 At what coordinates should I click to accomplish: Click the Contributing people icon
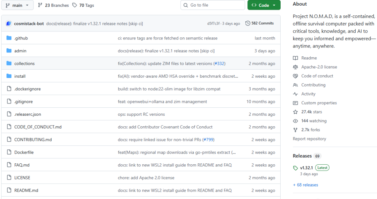point(295,85)
